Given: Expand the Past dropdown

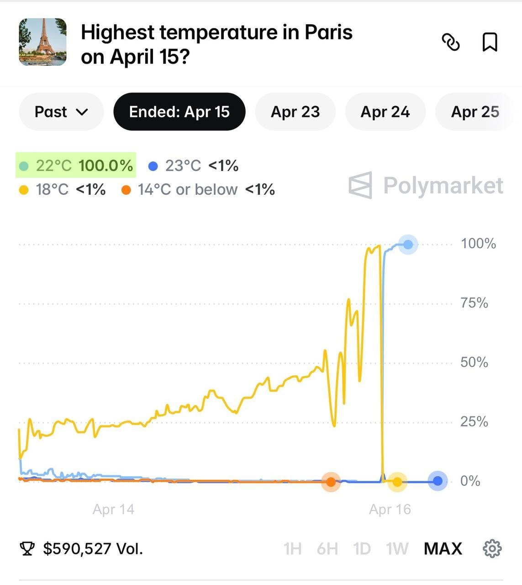Looking at the screenshot, I should [61, 112].
